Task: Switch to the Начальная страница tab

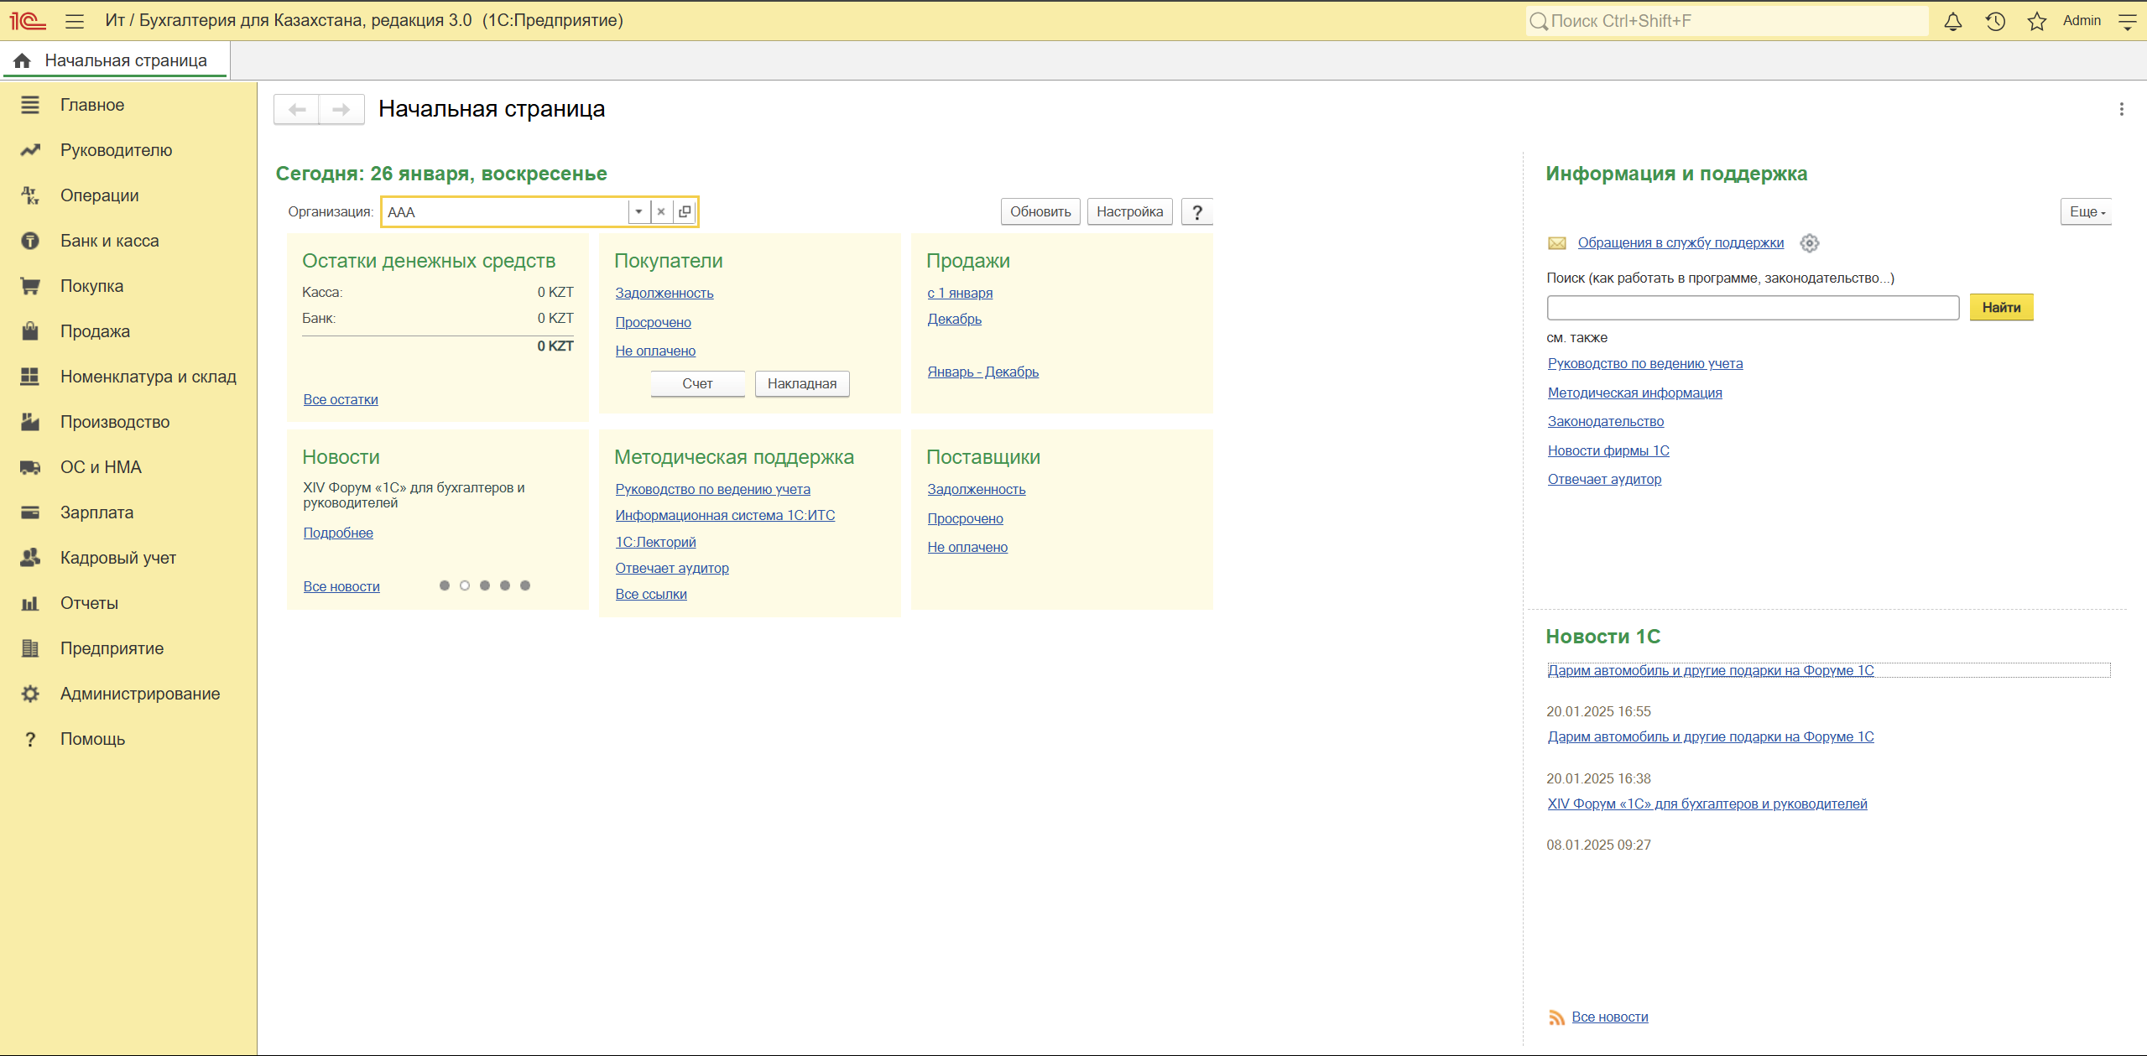Action: point(116,60)
